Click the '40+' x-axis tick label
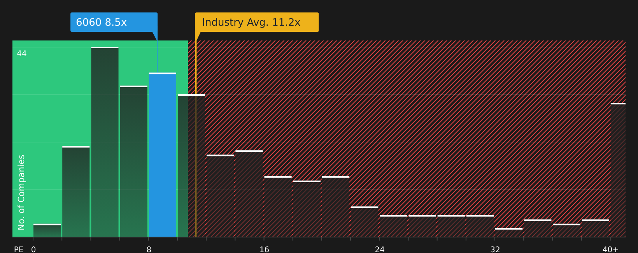Viewport: 638px width, 253px height. click(x=610, y=249)
